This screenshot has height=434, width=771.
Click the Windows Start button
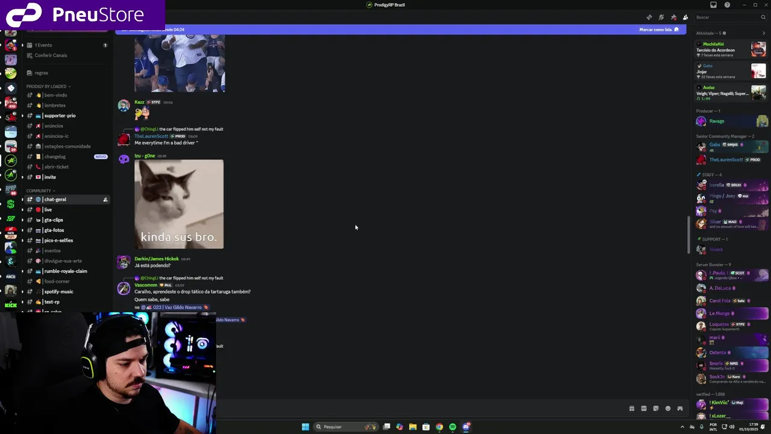(x=305, y=427)
